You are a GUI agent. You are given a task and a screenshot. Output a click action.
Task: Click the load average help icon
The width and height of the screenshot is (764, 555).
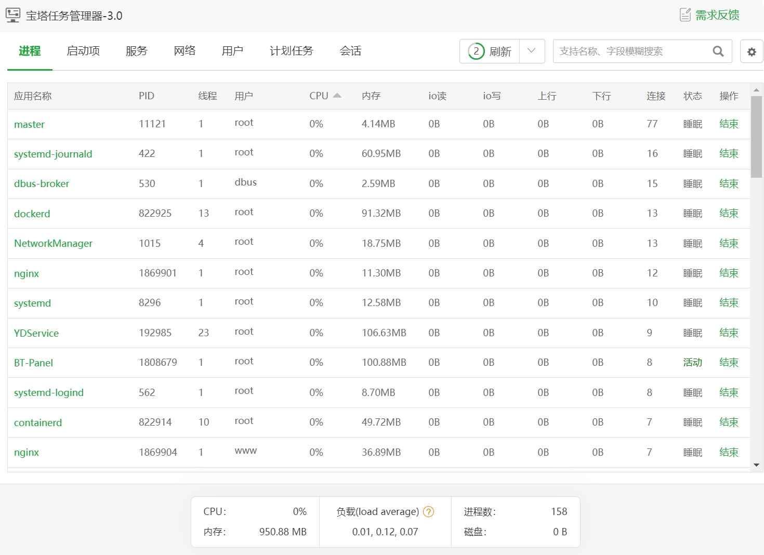(x=428, y=512)
